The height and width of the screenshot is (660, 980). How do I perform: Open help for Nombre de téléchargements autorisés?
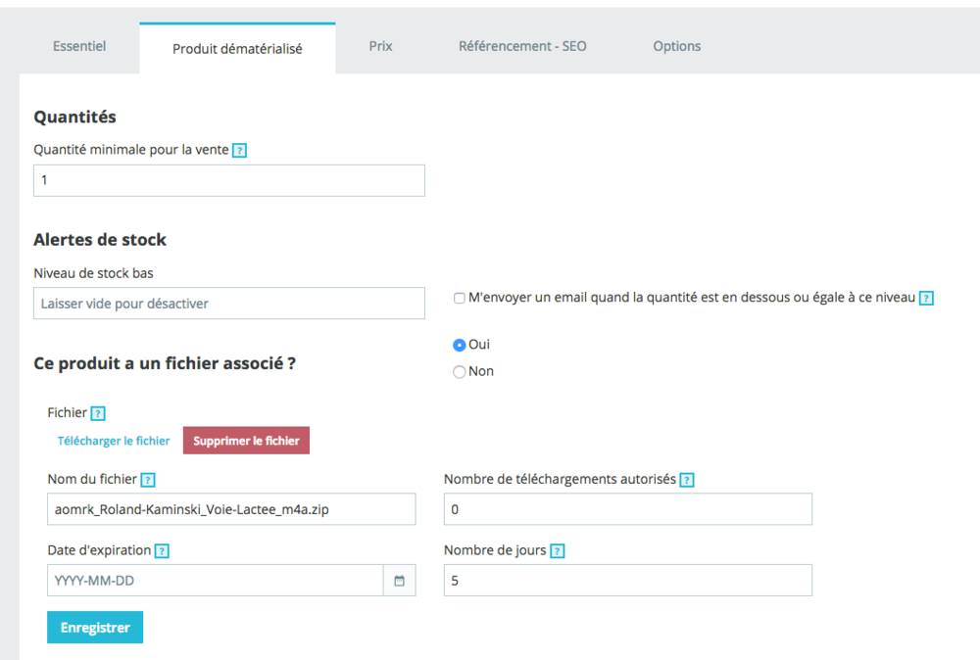pos(687,479)
